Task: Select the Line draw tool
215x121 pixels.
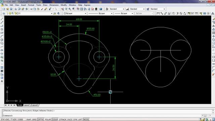Action: click(x=2, y=19)
